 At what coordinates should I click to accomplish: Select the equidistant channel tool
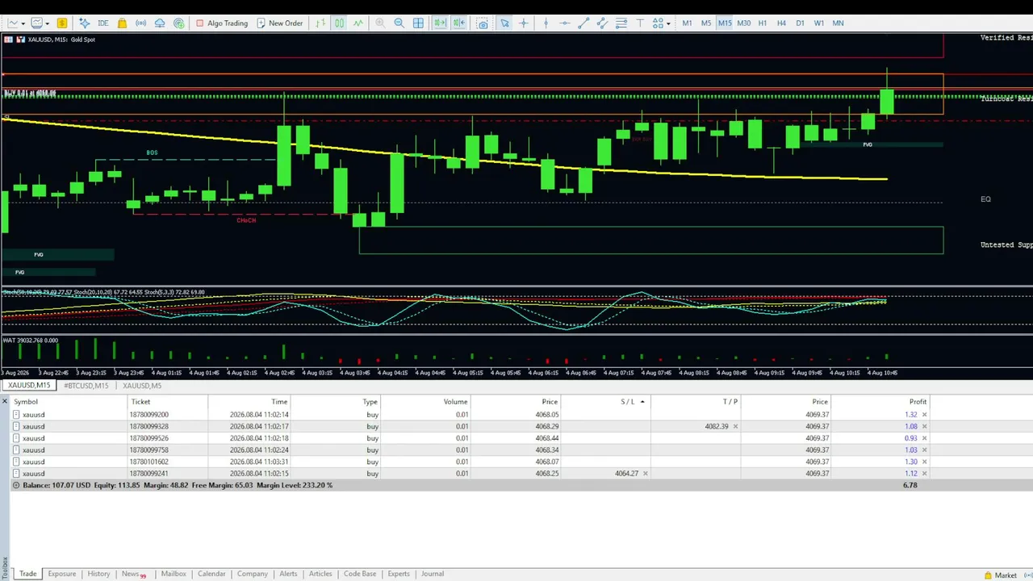[x=602, y=23]
